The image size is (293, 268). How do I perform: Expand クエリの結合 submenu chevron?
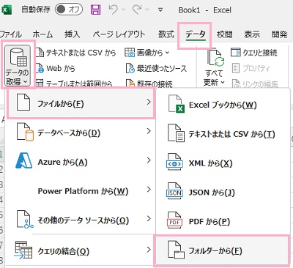(149, 250)
